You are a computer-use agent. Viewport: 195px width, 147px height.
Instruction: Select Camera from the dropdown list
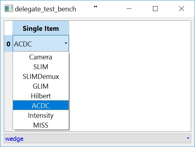click(x=41, y=57)
